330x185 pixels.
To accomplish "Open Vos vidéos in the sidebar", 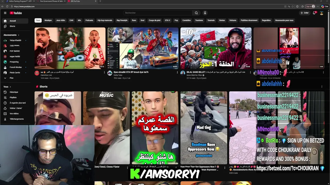I will tap(15, 114).
